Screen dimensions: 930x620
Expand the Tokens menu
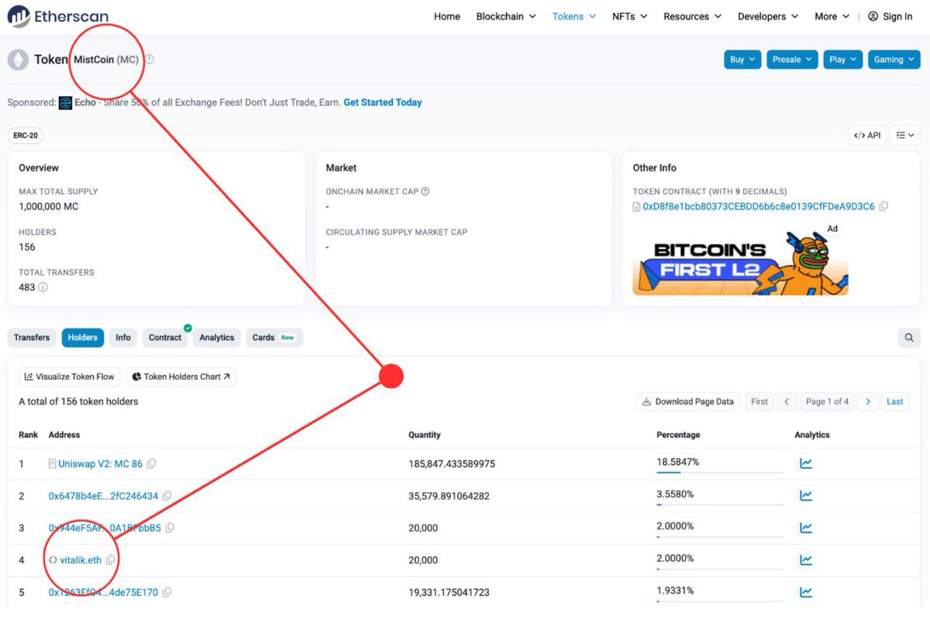pos(574,16)
